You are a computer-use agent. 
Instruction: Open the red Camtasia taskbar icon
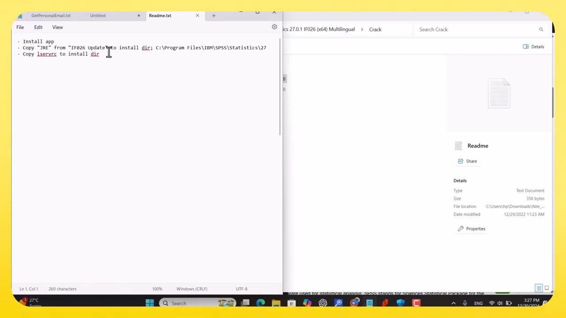pyautogui.click(x=416, y=303)
